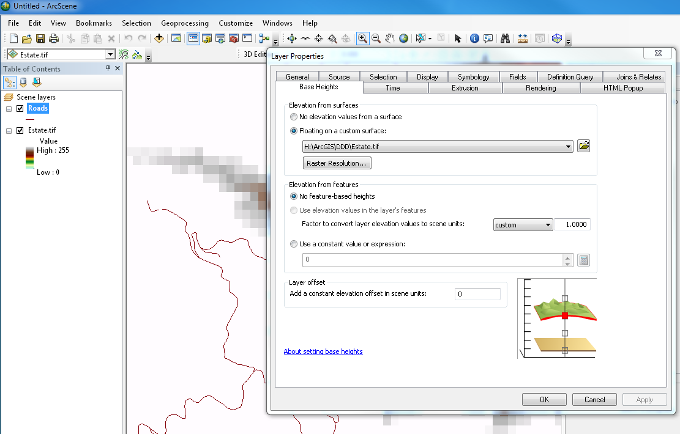Image resolution: width=680 pixels, height=434 pixels.
Task: Switch to the Rendering tab
Action: pos(541,88)
